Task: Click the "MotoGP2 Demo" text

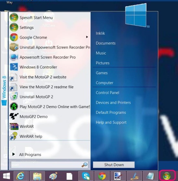Action: click(34, 116)
